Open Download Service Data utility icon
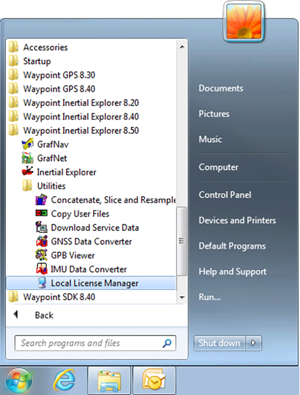 point(41,228)
